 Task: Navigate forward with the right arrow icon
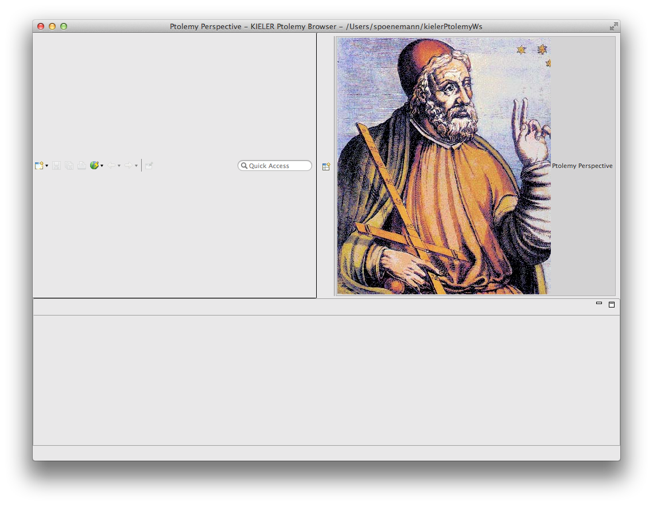[129, 165]
